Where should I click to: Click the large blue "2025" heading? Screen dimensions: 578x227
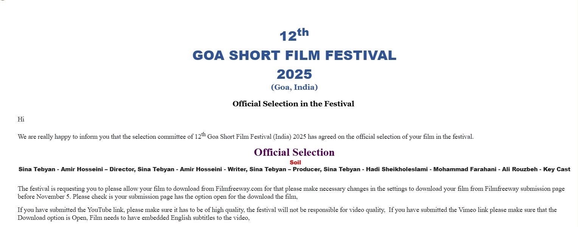pyautogui.click(x=294, y=74)
